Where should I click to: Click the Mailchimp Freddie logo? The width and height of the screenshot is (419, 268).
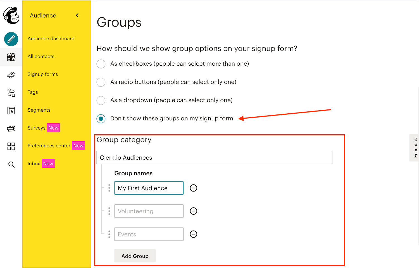pos(11,16)
